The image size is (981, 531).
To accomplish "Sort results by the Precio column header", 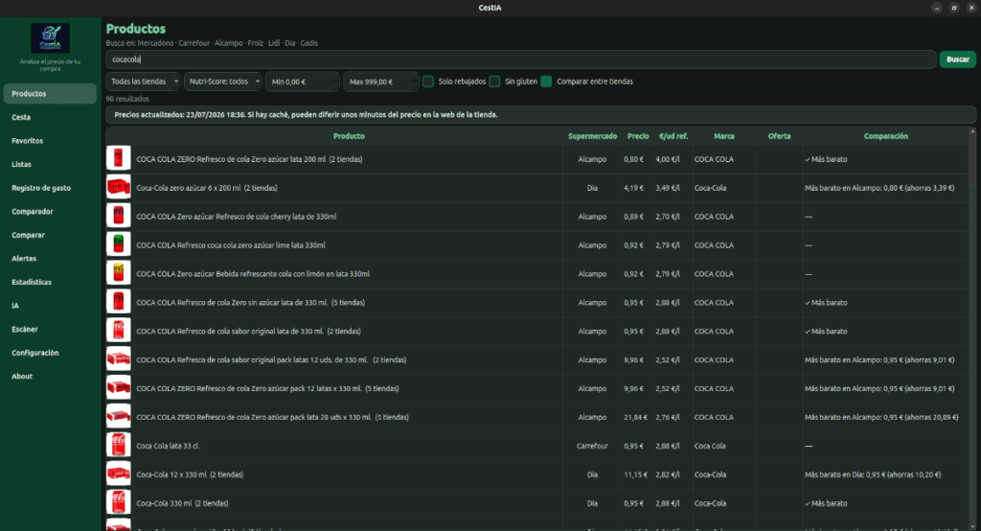I will (x=638, y=136).
